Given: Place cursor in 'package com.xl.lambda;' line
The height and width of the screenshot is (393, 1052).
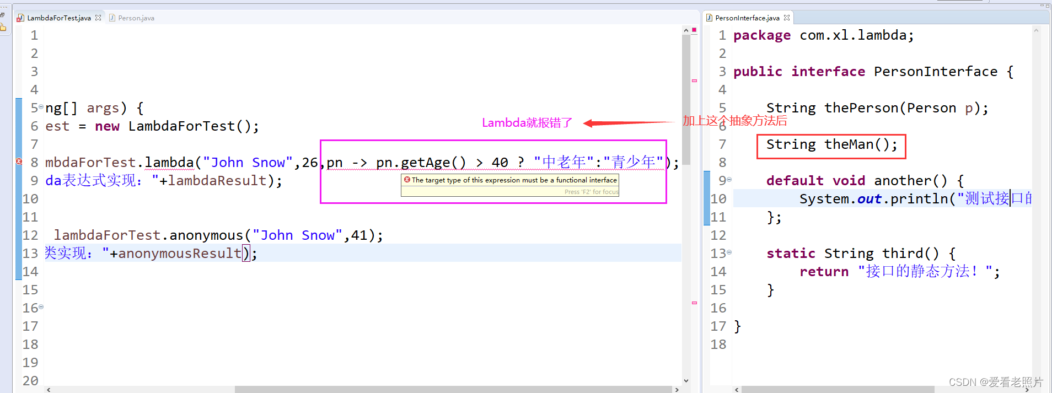Looking at the screenshot, I should pos(824,35).
